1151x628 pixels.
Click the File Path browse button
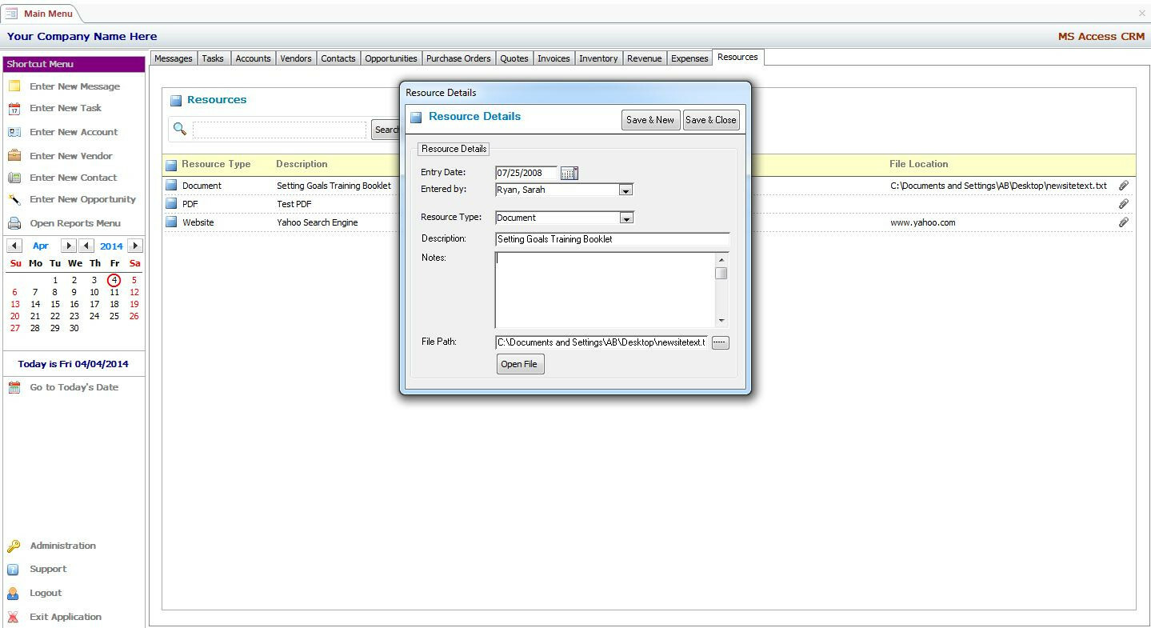coord(721,342)
